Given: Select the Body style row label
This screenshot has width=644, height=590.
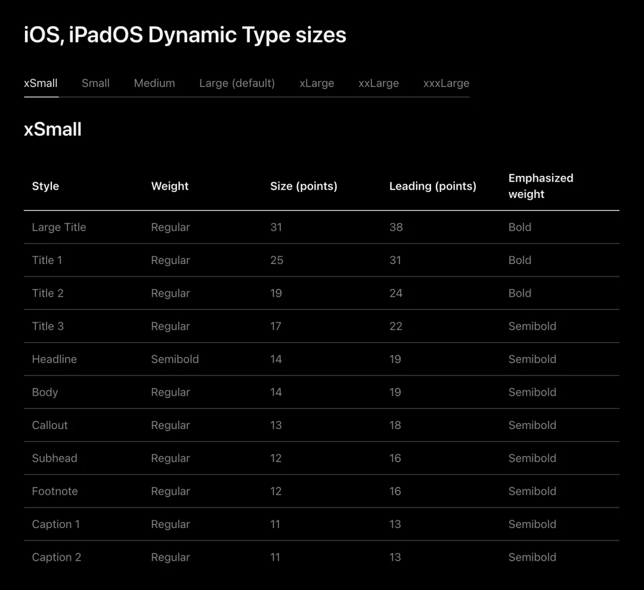Looking at the screenshot, I should 45,392.
